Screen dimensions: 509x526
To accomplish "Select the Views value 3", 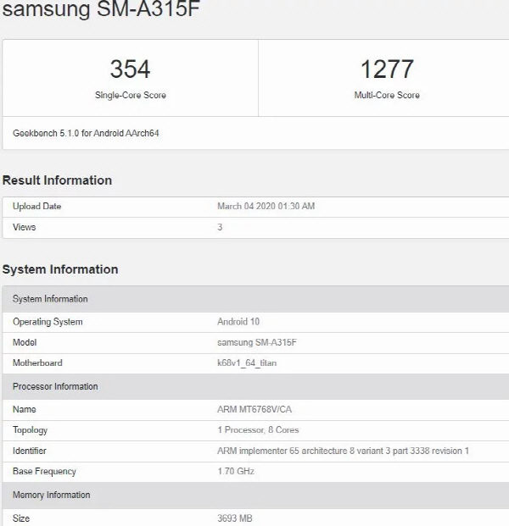I will pos(220,227).
